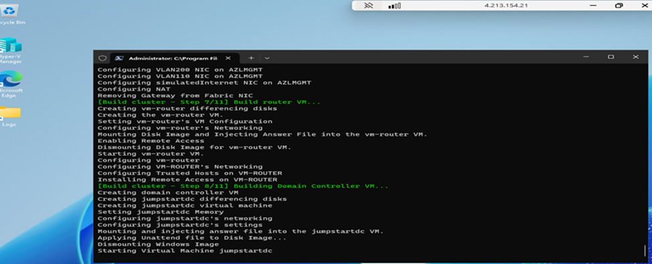Click the line "Dismounting Windows Image"
Image resolution: width=652 pixels, height=264 pixels.
click(x=158, y=245)
